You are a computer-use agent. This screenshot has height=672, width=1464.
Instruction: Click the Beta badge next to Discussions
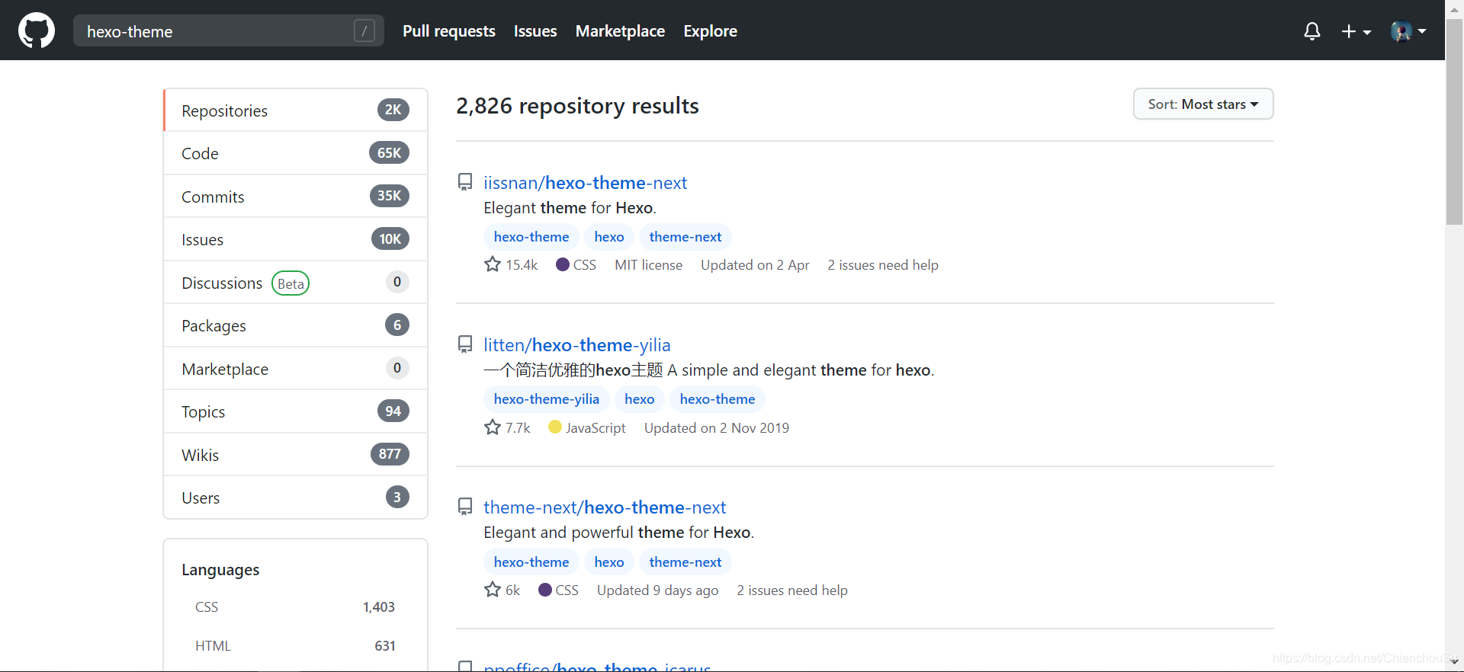pyautogui.click(x=291, y=283)
